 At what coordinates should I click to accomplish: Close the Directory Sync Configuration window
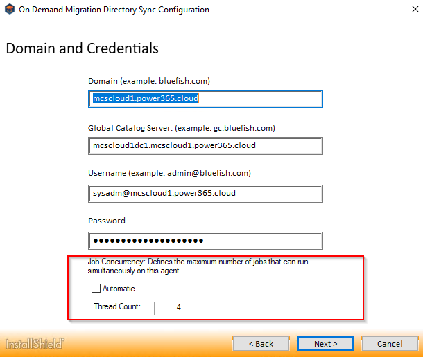[x=415, y=9]
